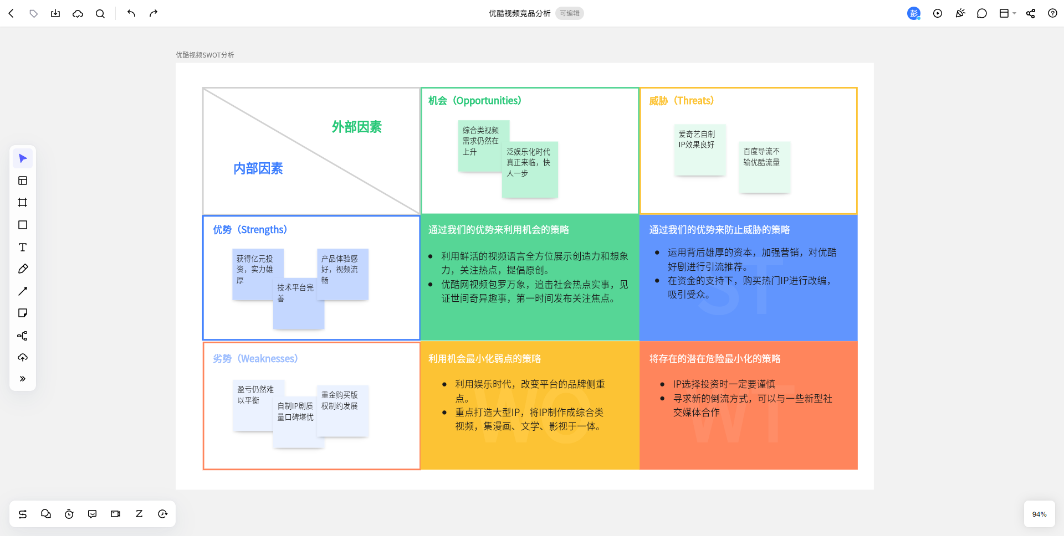Choose the table/template tool
This screenshot has width=1064, height=536.
click(x=23, y=181)
